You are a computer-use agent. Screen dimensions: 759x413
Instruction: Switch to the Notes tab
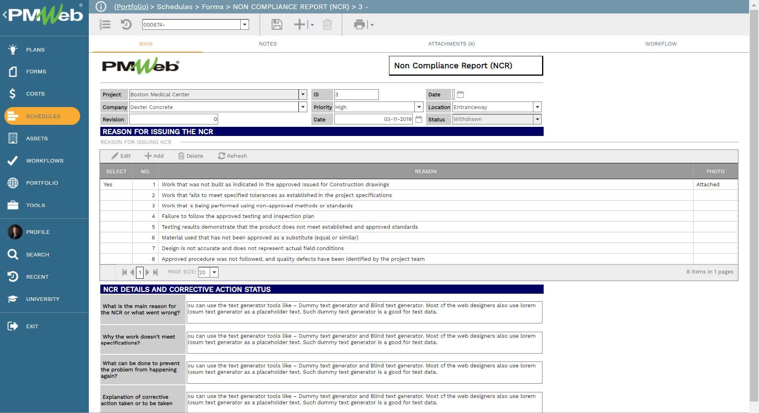[x=268, y=44]
